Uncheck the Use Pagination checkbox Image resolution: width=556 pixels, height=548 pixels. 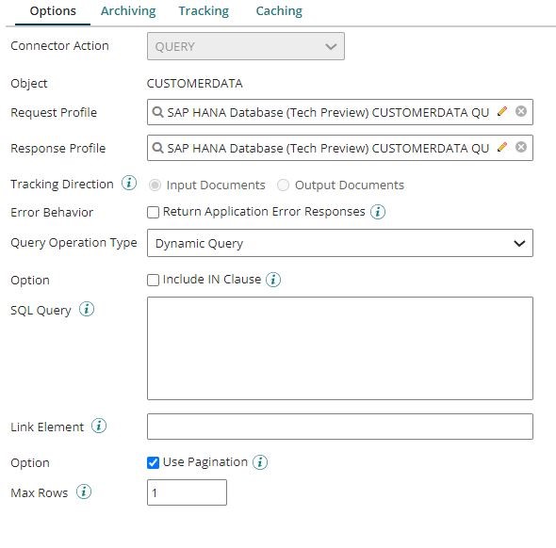point(153,462)
